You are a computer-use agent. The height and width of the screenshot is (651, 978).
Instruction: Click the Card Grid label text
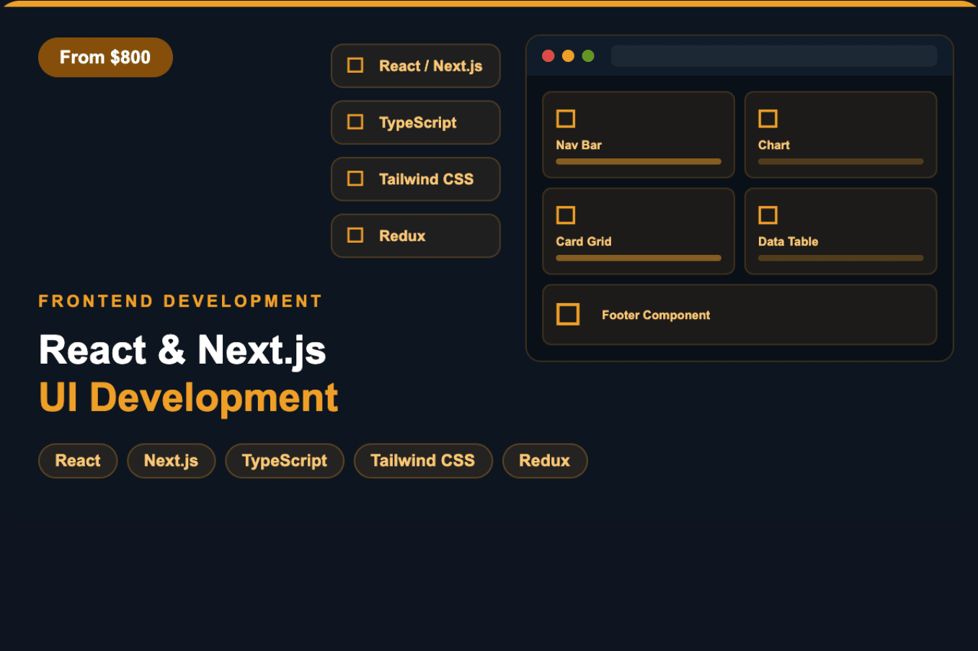click(584, 241)
